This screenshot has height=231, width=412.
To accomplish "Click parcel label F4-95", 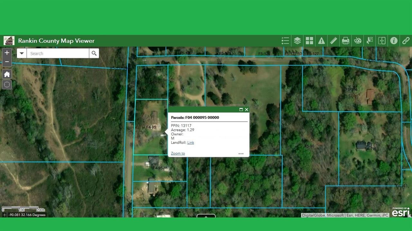I will point(151,127).
